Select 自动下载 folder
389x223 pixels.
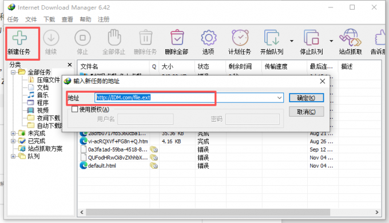click(49, 126)
